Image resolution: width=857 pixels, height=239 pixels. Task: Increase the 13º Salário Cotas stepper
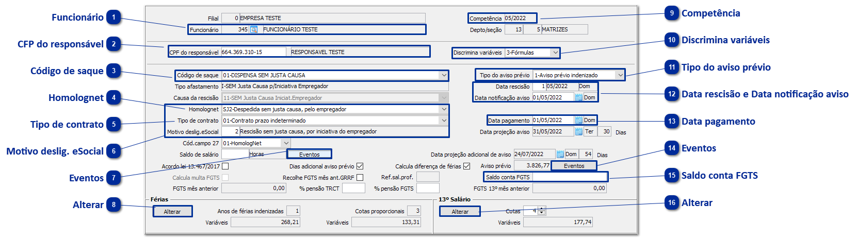(541, 208)
